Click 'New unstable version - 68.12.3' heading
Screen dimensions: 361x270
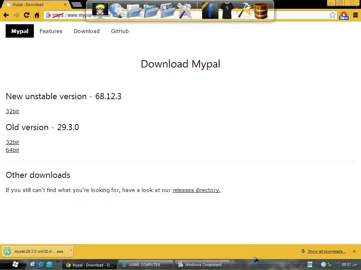[x=63, y=96]
